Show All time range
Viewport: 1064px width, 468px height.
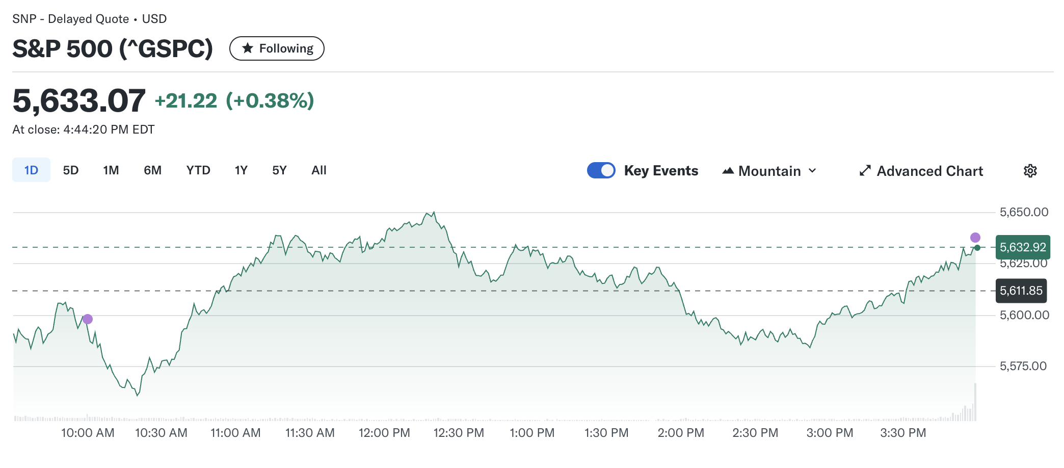tap(319, 170)
